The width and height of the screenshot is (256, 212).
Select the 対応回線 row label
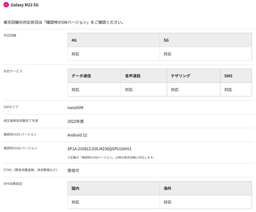click(x=10, y=35)
